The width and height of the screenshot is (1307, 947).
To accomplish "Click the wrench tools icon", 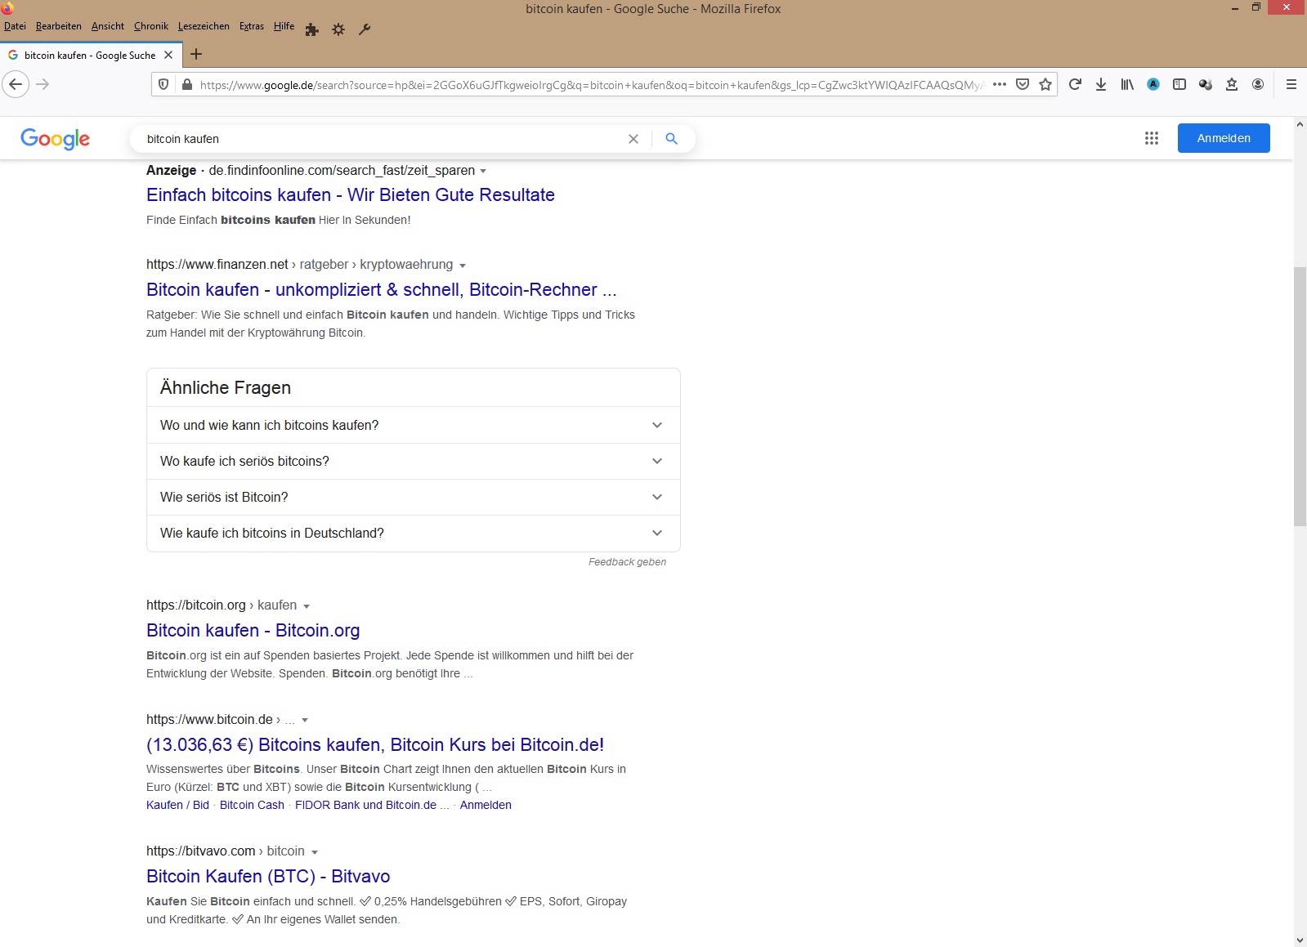I will click(x=365, y=29).
